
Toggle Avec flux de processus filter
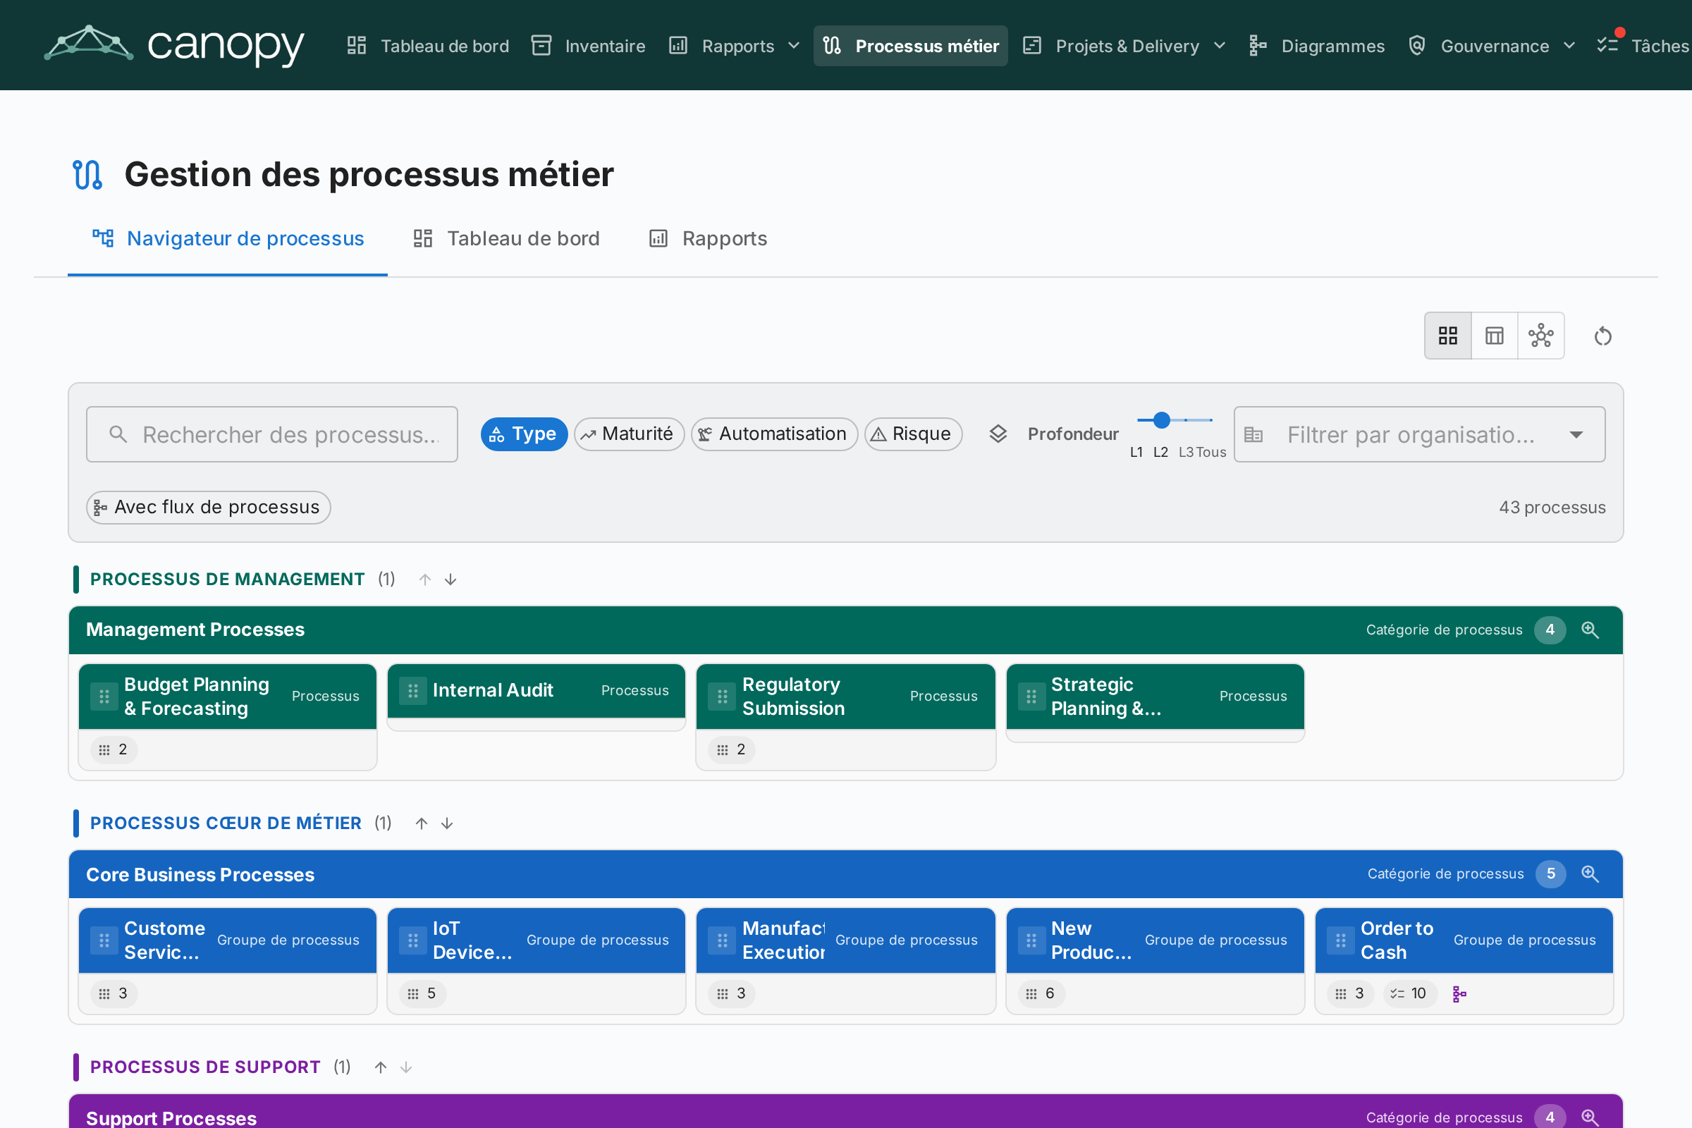209,507
